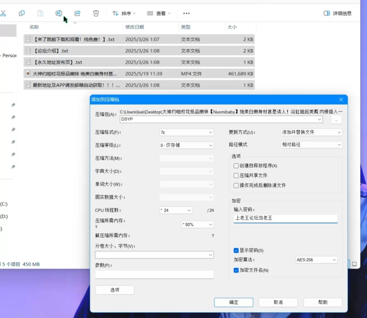Select the 【永久地址发布页】.txt file row
This screenshot has width=367, height=318.
point(139,62)
